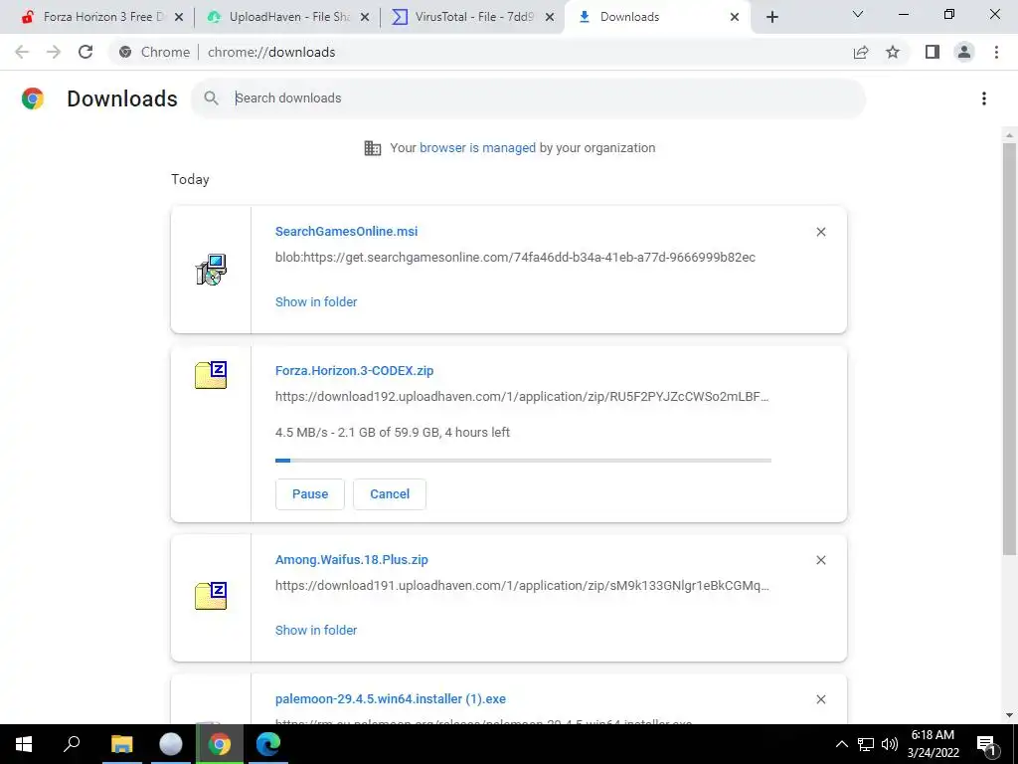The width and height of the screenshot is (1018, 764).
Task: Remove palemoon installer from the list
Action: coord(820,699)
